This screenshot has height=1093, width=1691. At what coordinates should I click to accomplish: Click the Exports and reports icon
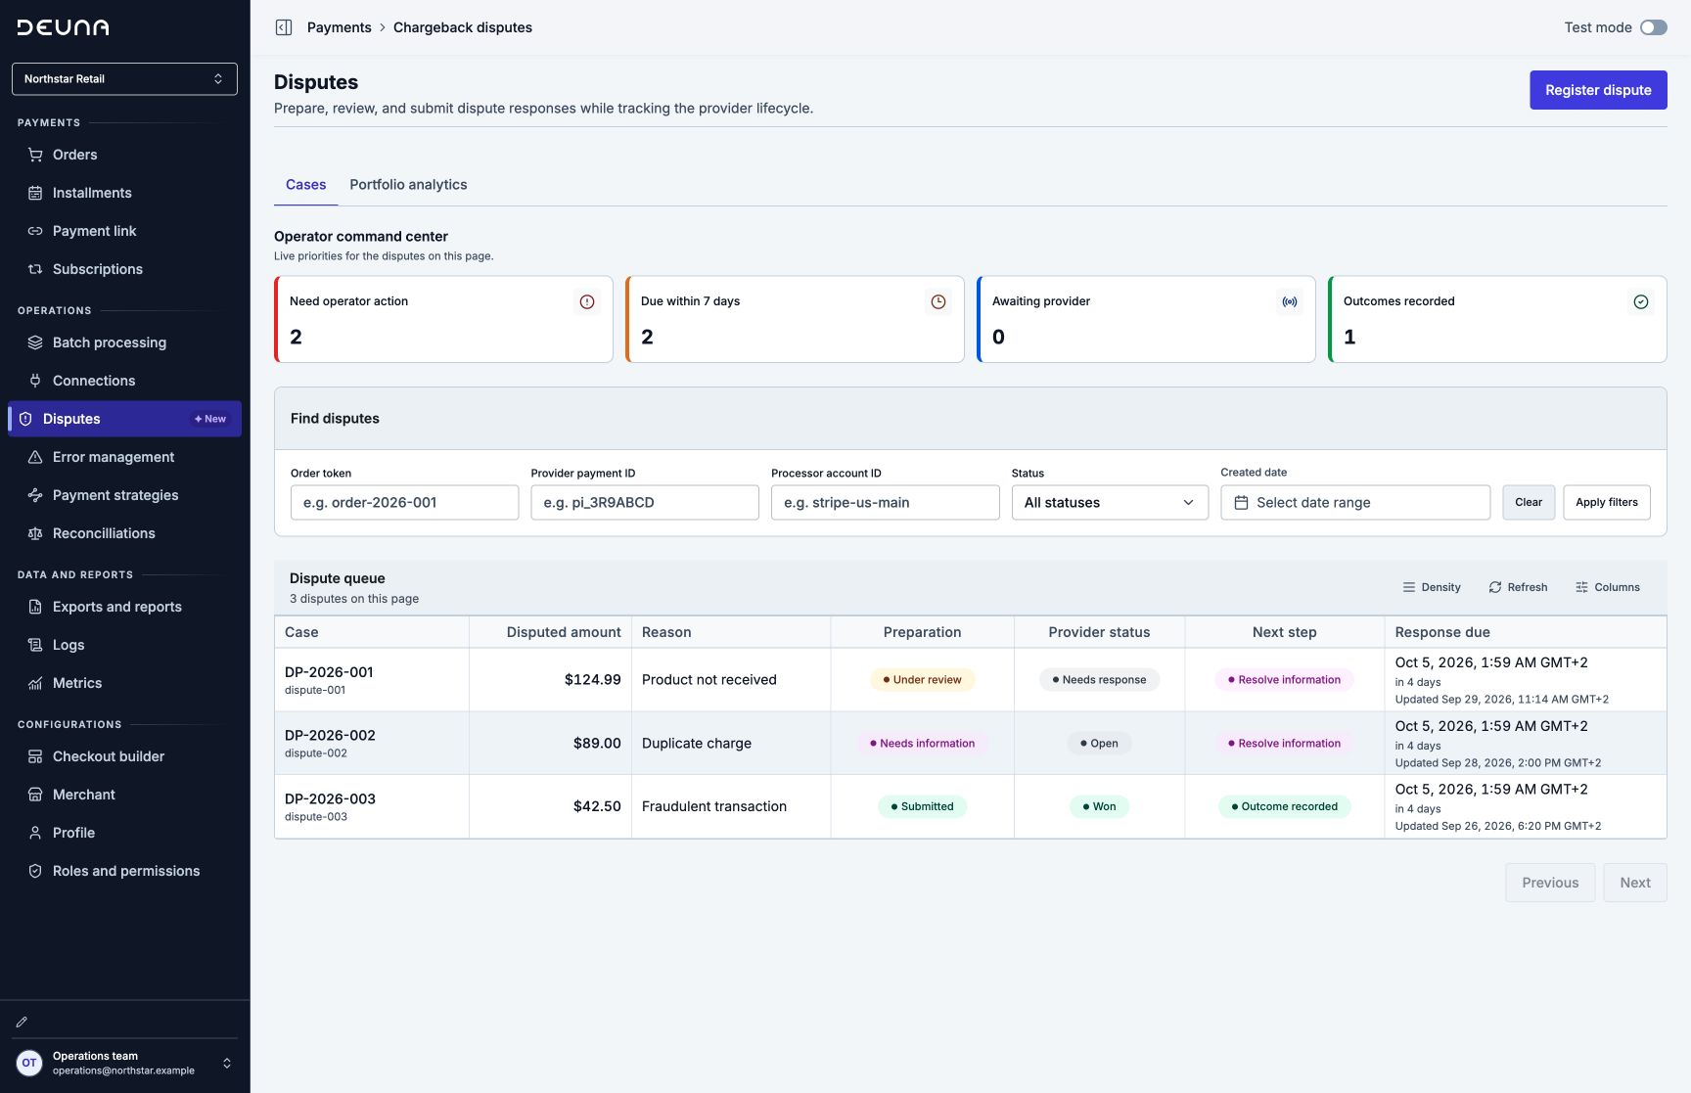point(35,607)
